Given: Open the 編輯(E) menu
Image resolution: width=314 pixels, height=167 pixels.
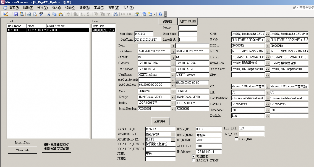Looking at the screenshot, I should pos(28,8).
